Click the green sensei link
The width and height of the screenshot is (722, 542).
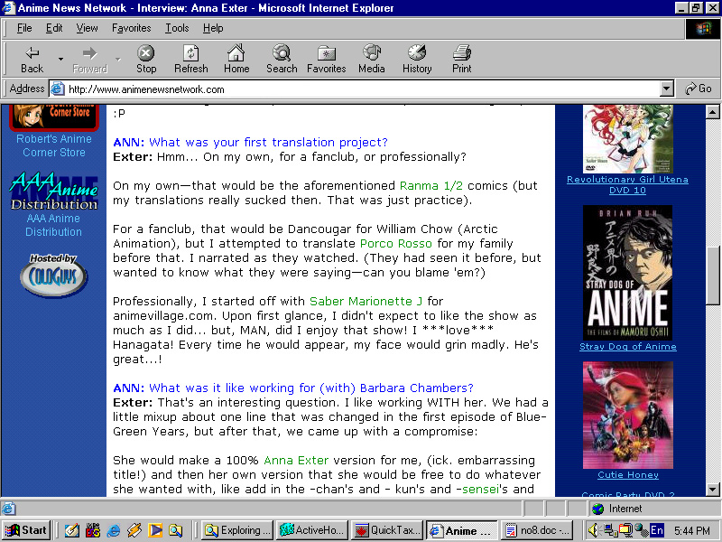(480, 489)
